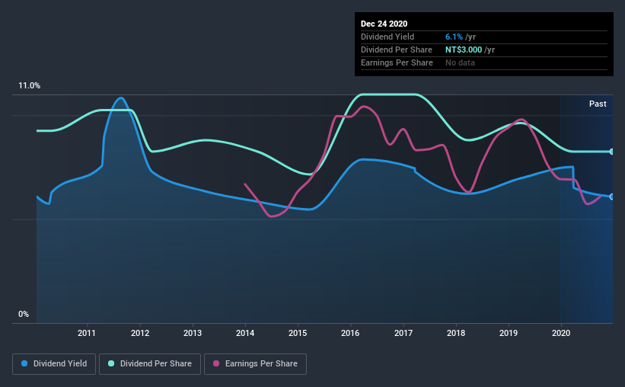Viewport: 625px width, 387px height.
Task: Click the 2017 x-axis label
Action: pyautogui.click(x=403, y=333)
